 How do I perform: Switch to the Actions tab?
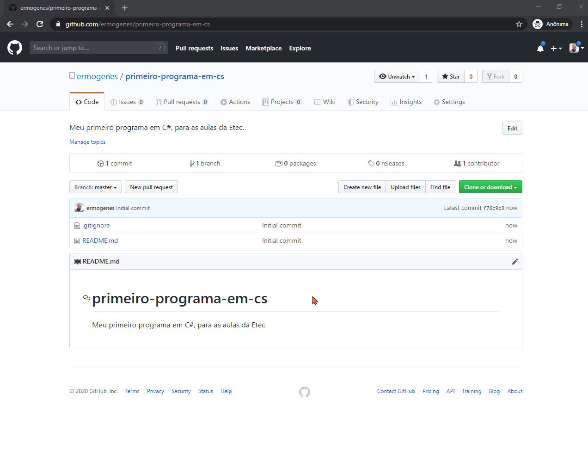tap(235, 102)
